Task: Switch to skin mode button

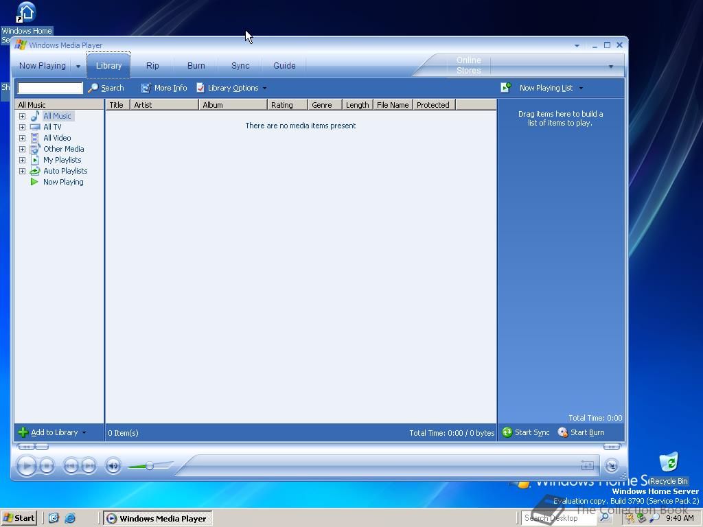Action: click(x=612, y=466)
